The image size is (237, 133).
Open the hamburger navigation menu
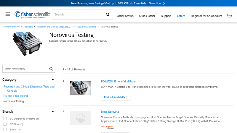click(8, 14)
